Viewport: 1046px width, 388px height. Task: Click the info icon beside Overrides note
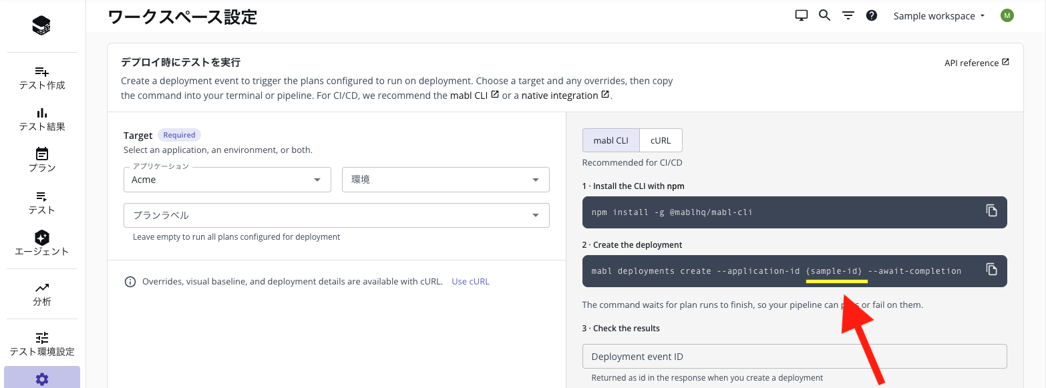coord(131,282)
